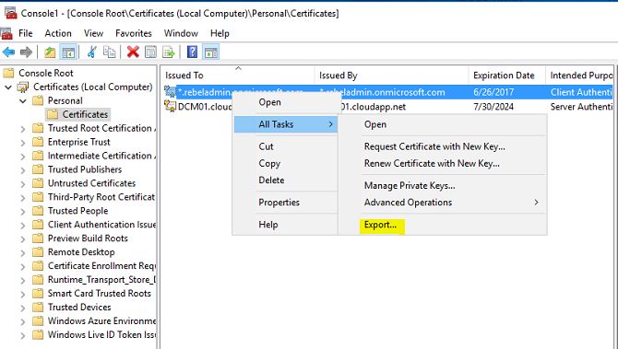
Task: Click the Smart Card Trusted Roots folder icon
Action: [x=38, y=294]
